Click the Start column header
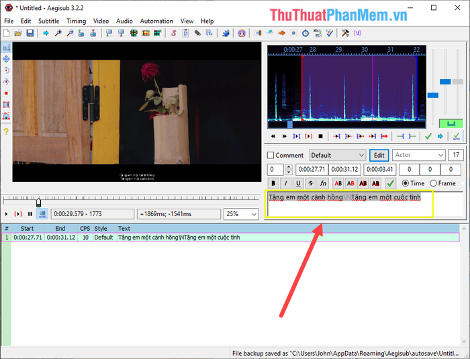 (x=28, y=228)
